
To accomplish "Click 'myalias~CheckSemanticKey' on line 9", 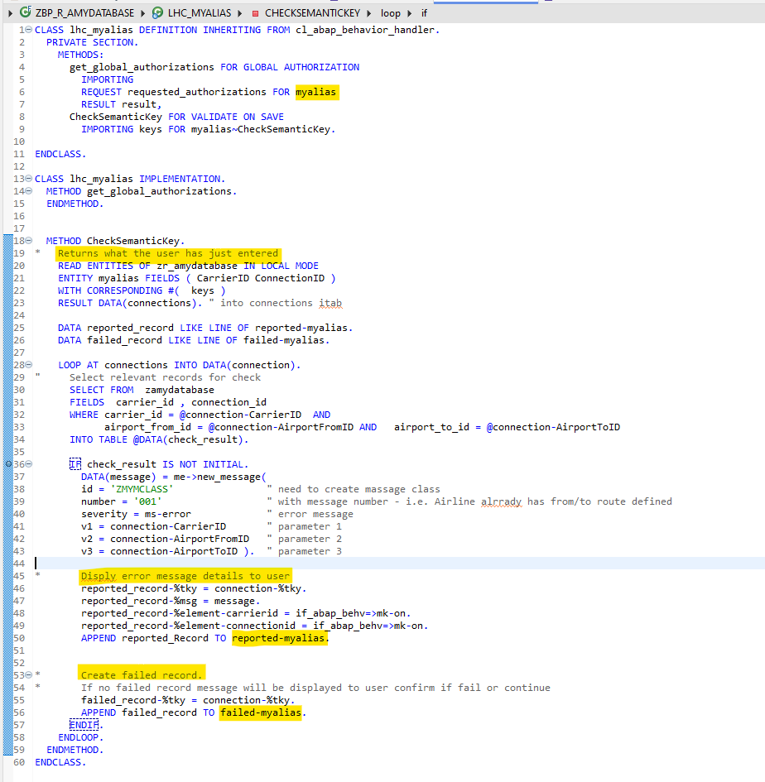I will (x=261, y=129).
